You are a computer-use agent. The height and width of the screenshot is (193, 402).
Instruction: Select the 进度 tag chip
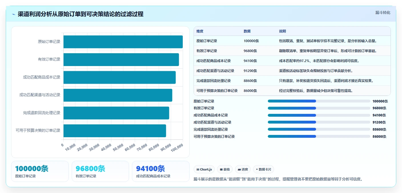pos(243,169)
